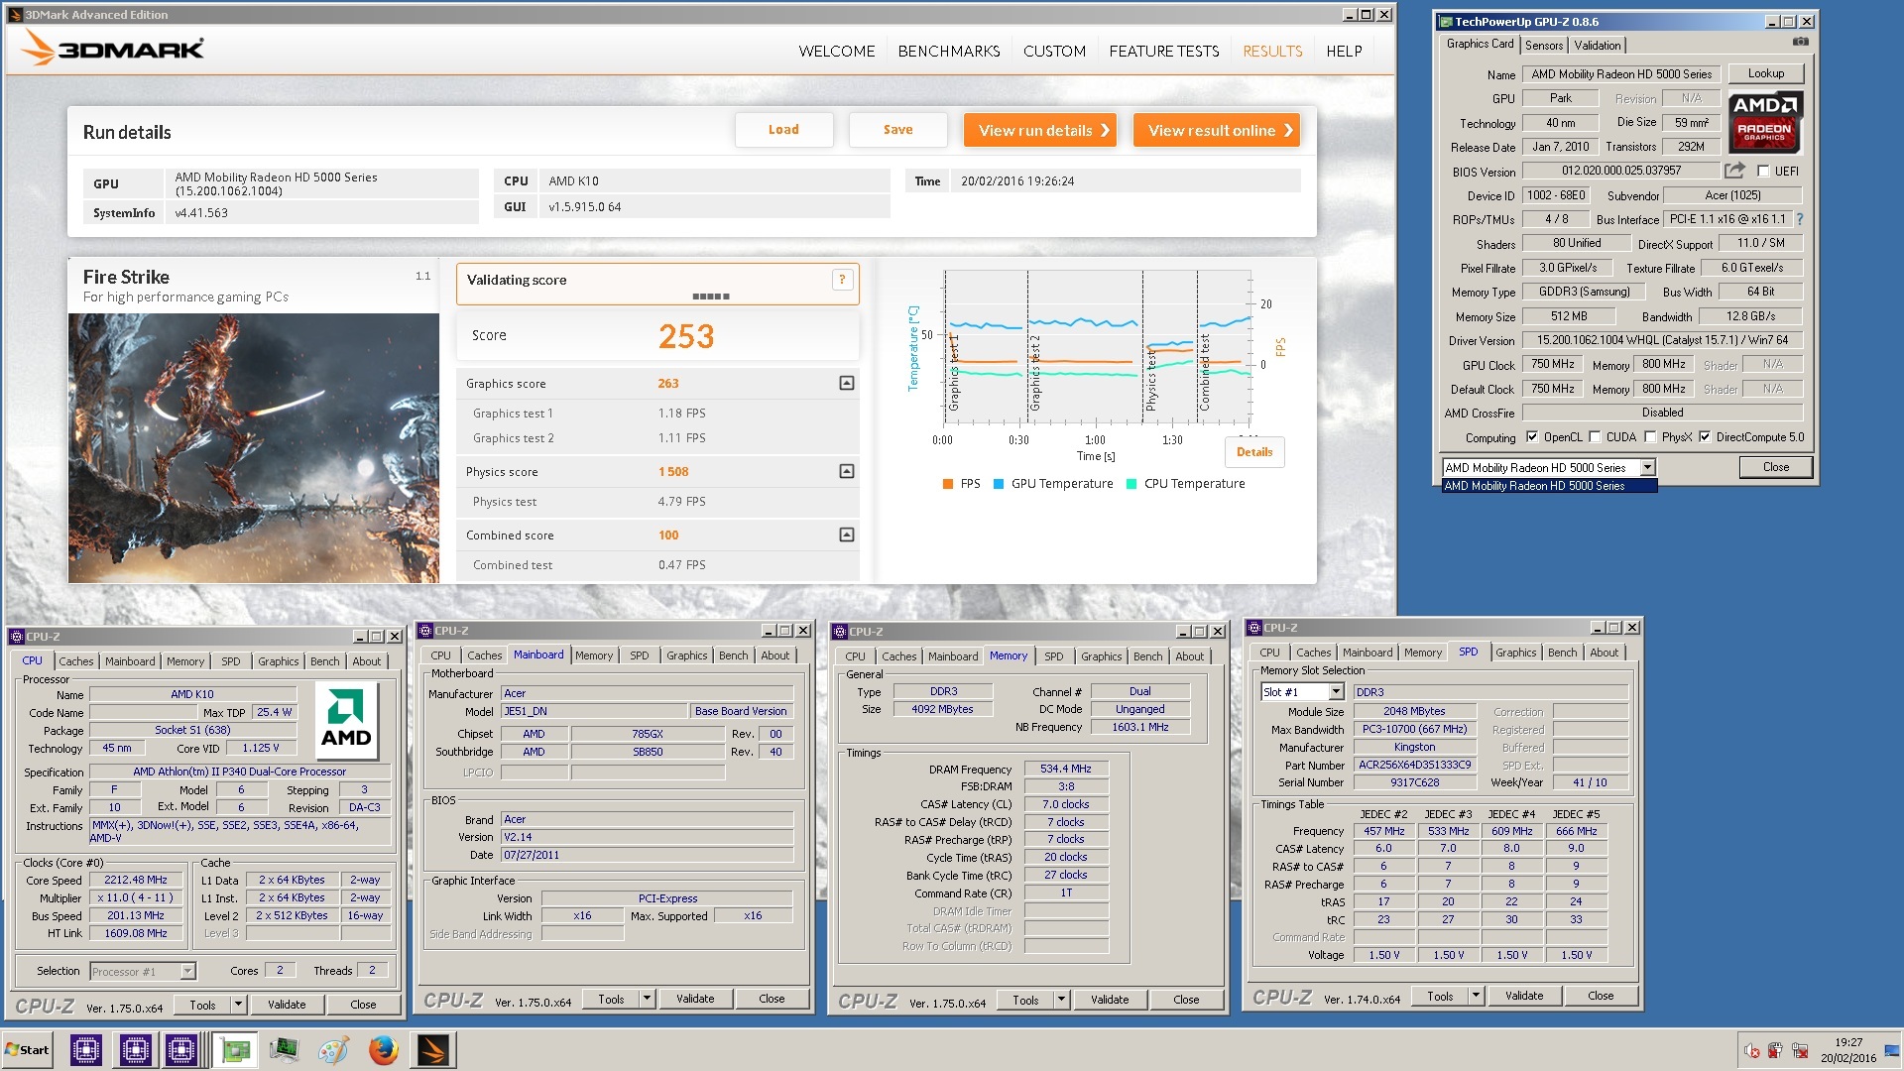Click Close button in the GPU-Z window
This screenshot has width=1904, height=1071.
[1775, 467]
